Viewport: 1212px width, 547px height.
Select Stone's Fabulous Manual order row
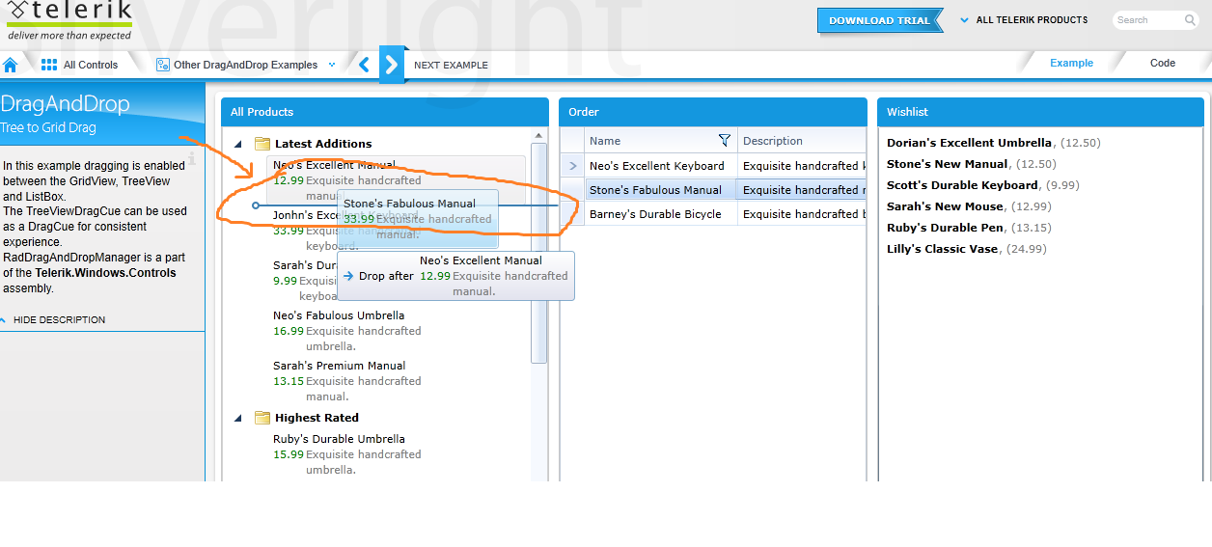pos(714,190)
